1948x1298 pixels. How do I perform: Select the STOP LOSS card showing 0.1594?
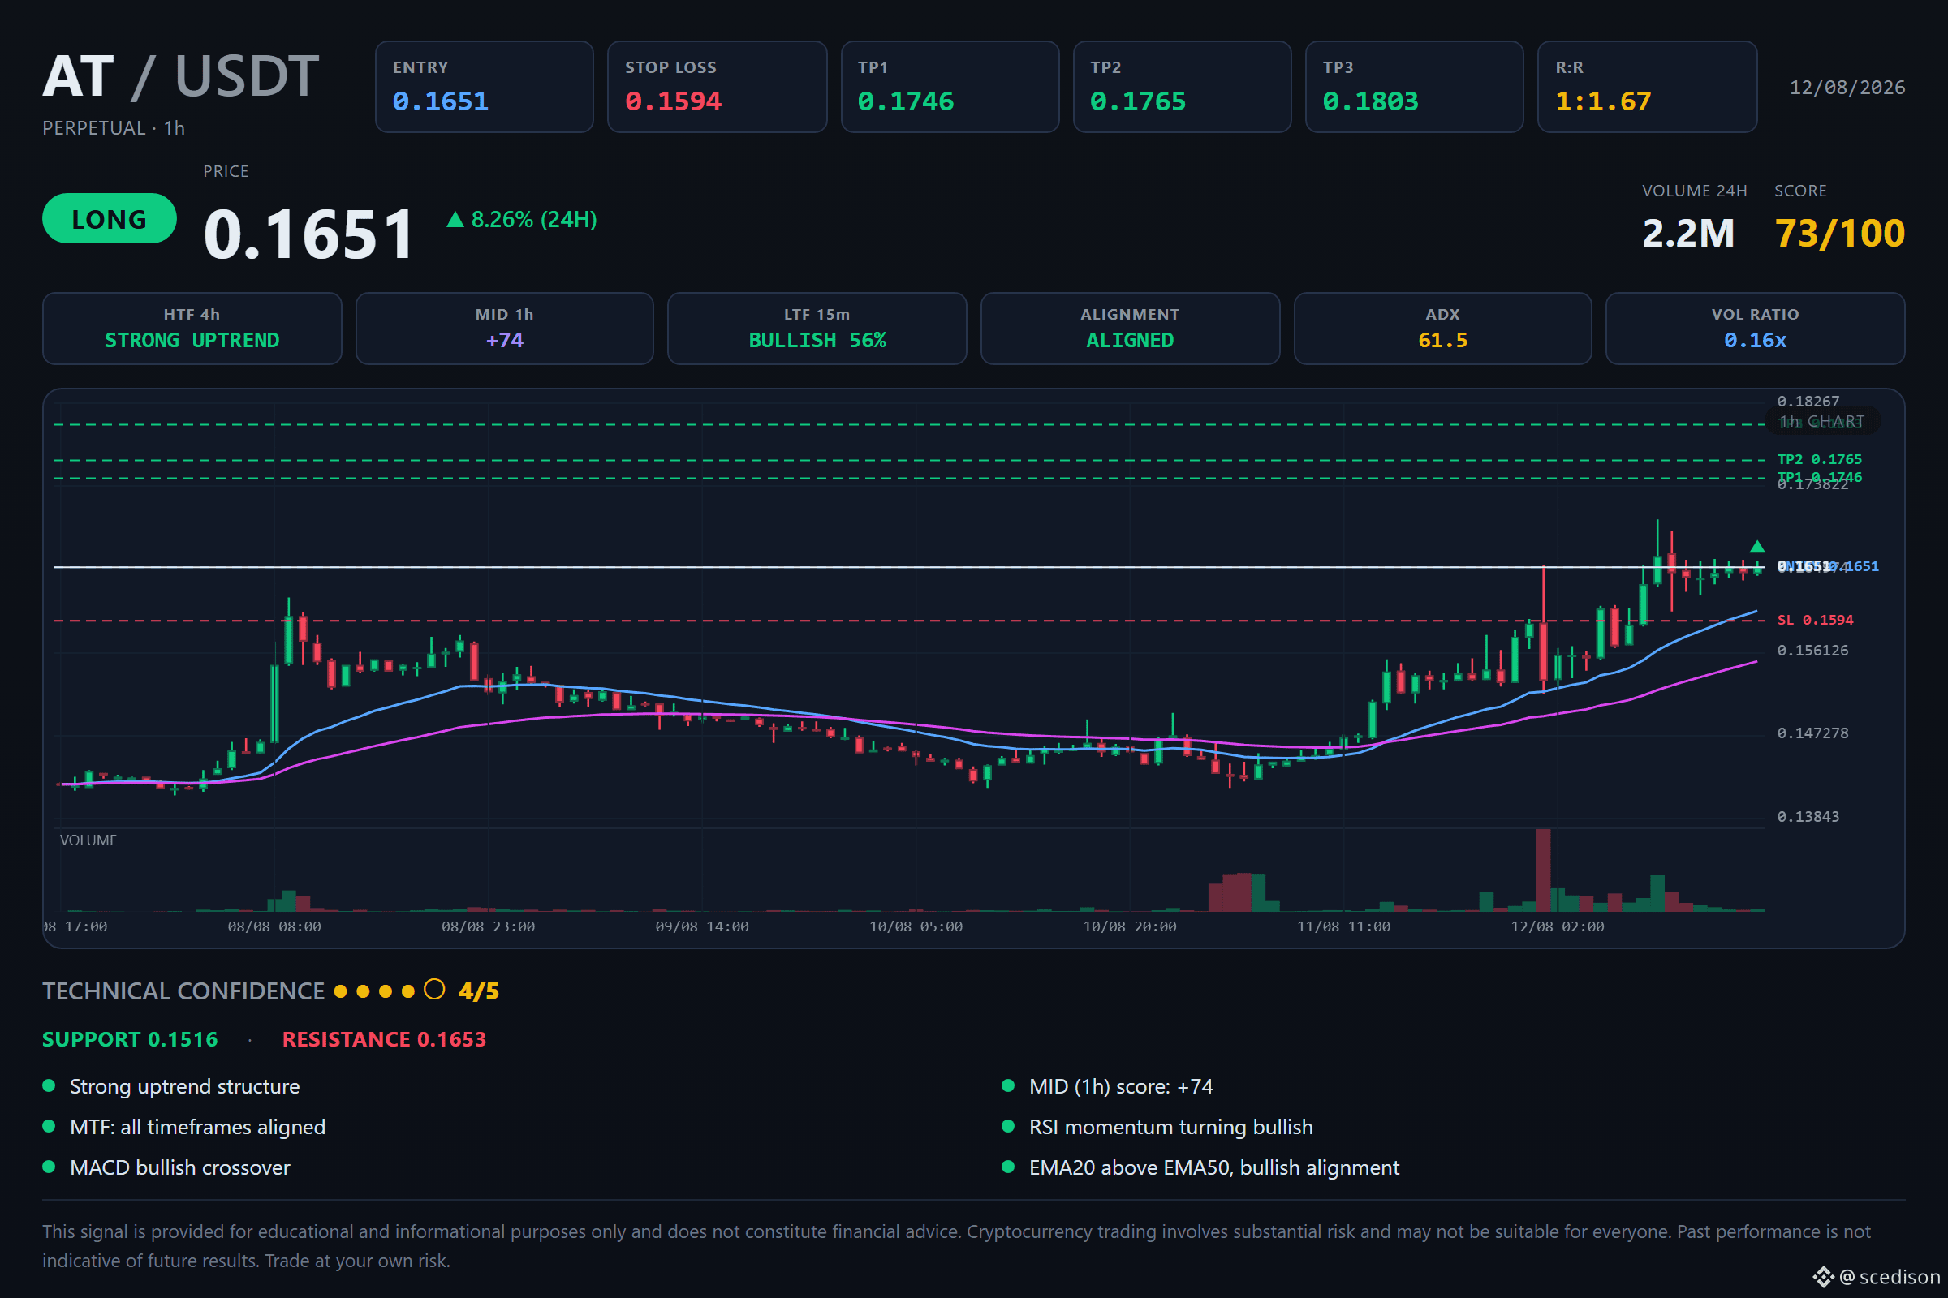pyautogui.click(x=718, y=87)
